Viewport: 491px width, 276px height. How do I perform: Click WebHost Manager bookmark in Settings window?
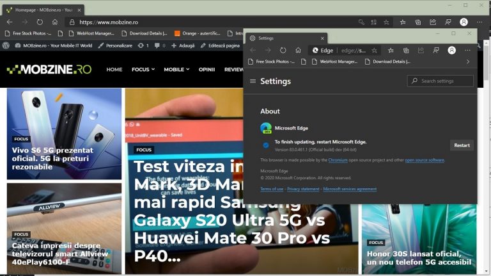[335, 61]
